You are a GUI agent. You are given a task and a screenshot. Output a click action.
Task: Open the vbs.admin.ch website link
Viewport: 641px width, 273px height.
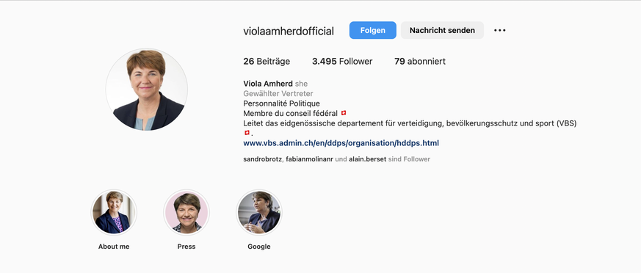(341, 143)
